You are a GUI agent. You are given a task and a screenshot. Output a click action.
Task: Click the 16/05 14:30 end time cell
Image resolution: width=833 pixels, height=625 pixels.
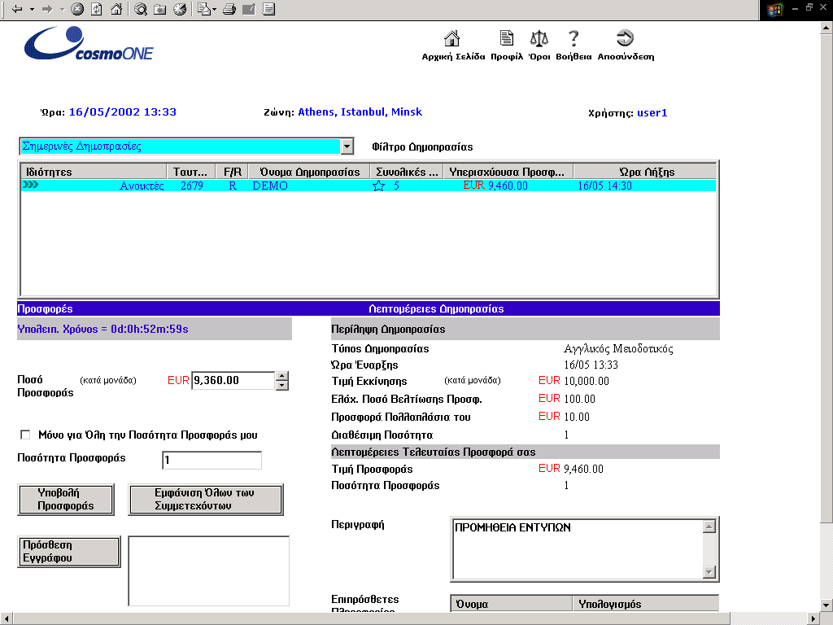coord(604,186)
